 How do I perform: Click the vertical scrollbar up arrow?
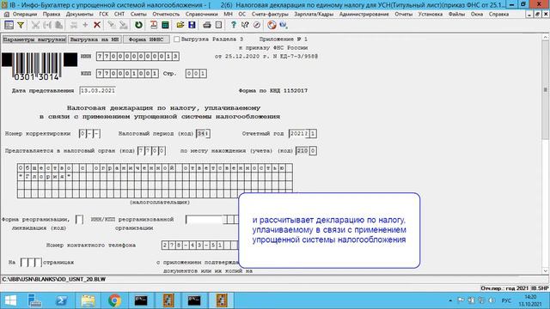tap(546, 37)
